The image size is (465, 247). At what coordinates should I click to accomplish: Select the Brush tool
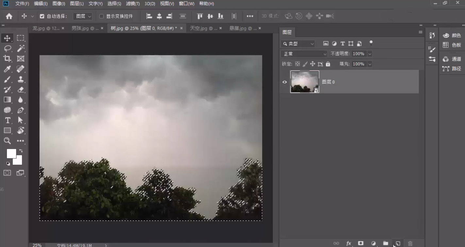click(x=7, y=79)
